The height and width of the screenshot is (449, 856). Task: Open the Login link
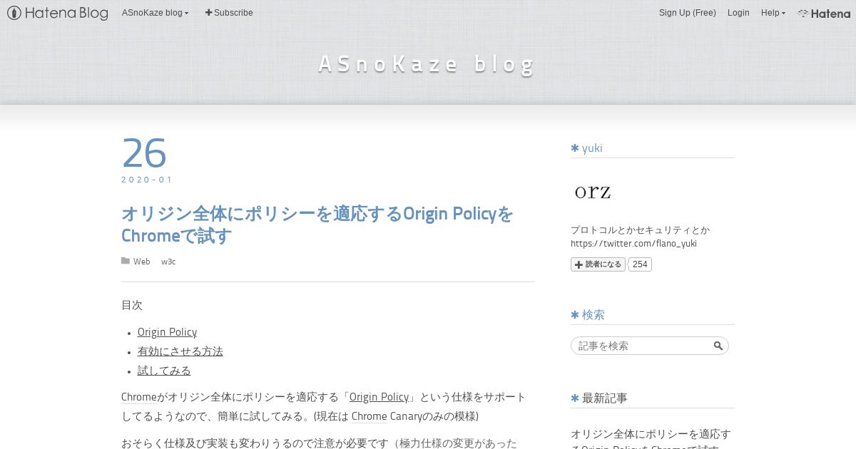click(x=738, y=13)
